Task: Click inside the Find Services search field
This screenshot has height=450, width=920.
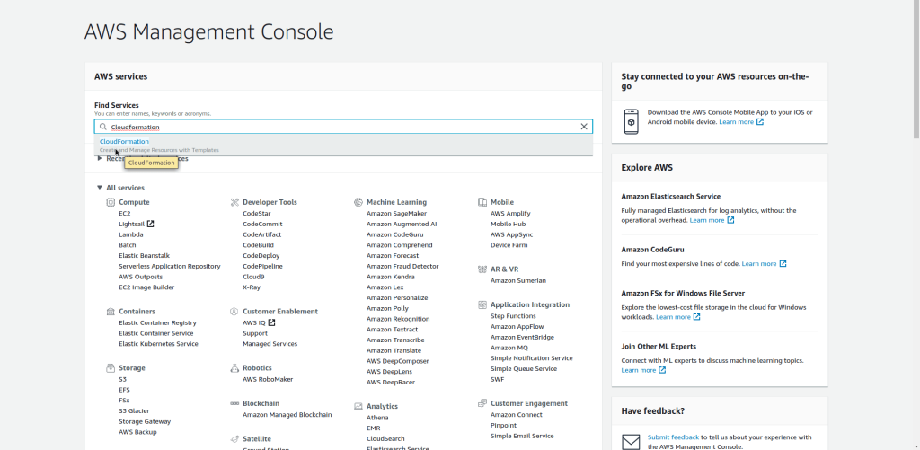Action: [x=343, y=127]
